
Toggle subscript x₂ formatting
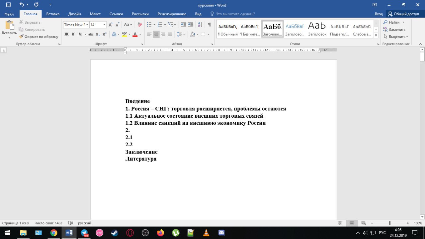pyautogui.click(x=98, y=34)
